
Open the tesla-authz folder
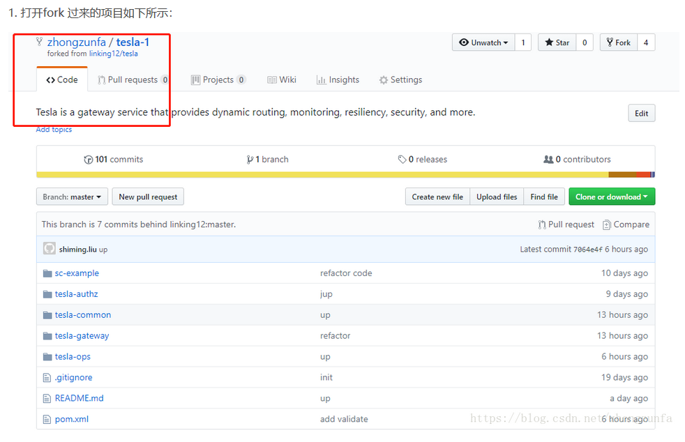pos(77,294)
